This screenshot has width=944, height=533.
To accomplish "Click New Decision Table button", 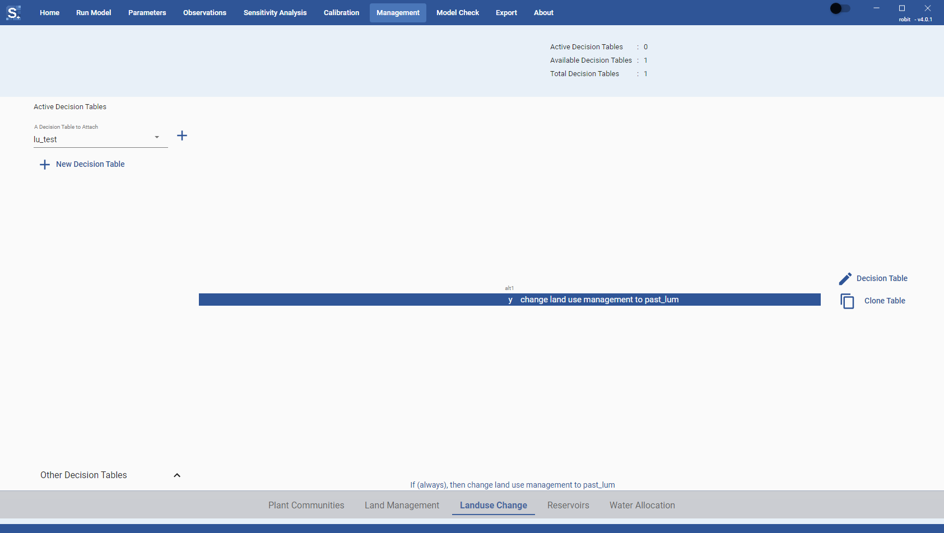I will pyautogui.click(x=82, y=164).
